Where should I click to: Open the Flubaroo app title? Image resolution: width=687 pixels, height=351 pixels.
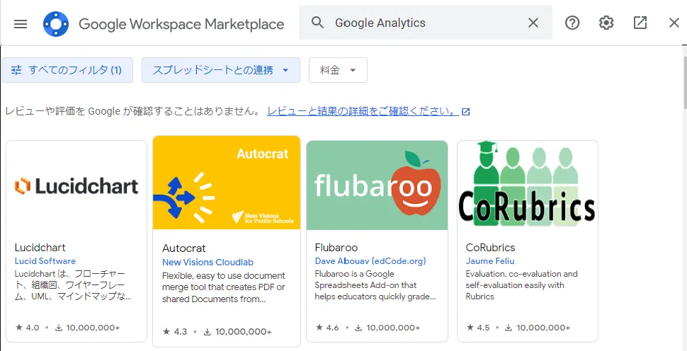tap(336, 248)
